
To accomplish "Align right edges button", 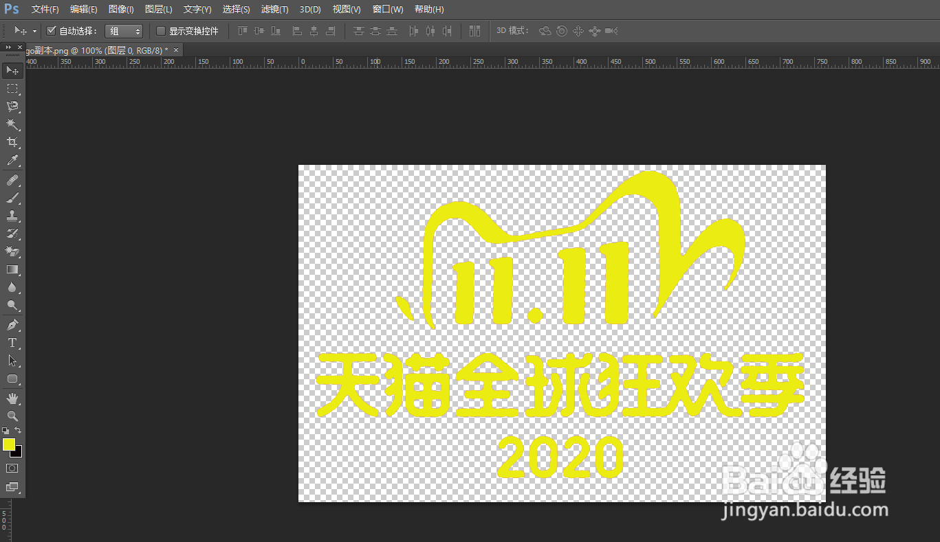I will point(331,31).
